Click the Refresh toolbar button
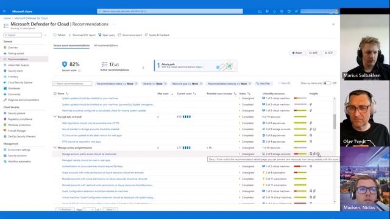Viewport: 390px width, 219px height. [60, 35]
